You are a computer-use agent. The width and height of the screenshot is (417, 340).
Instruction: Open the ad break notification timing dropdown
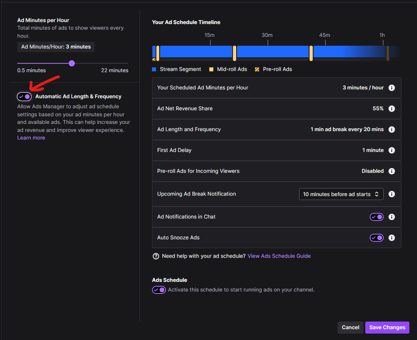coord(341,194)
